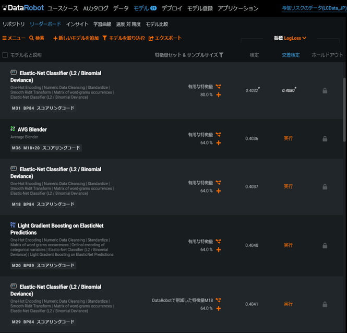
Task: Click the feature set filter funnel icon
Action: point(221,55)
